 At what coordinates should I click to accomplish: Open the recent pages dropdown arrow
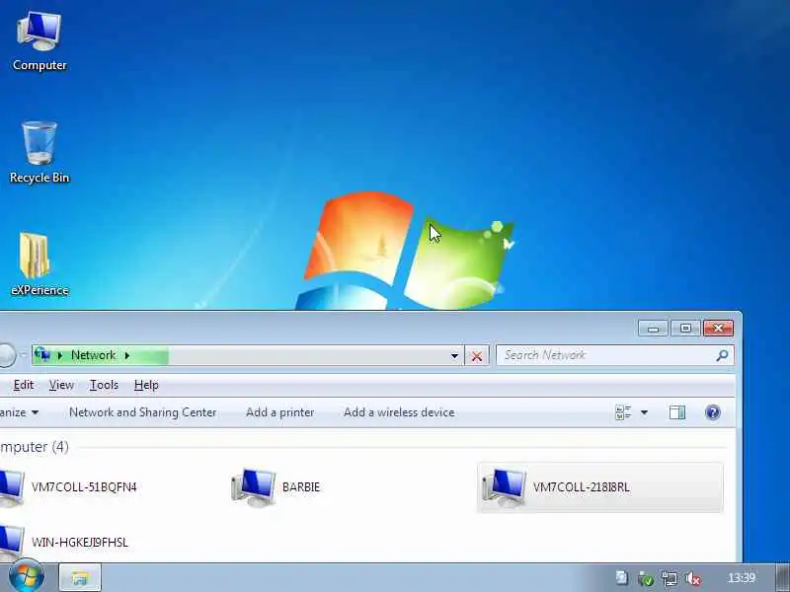point(23,355)
